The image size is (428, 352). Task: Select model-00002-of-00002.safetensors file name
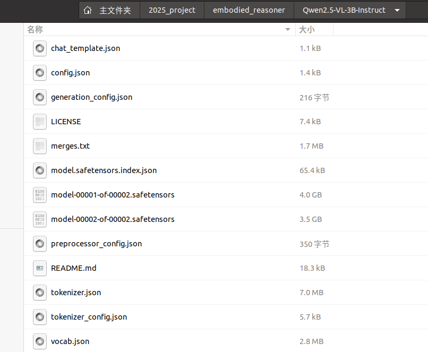click(113, 219)
